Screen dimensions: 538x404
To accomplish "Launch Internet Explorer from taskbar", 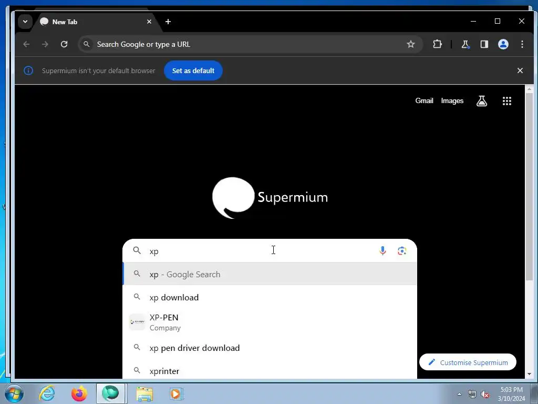I will 47,393.
